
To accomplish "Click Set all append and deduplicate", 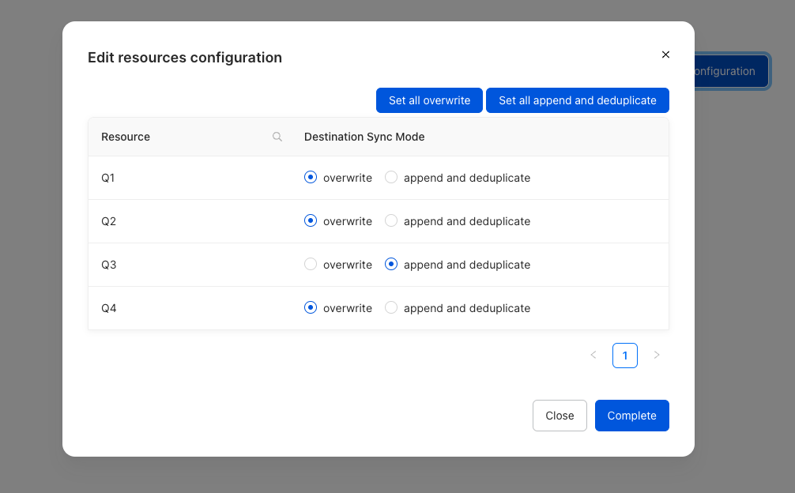I will (578, 100).
